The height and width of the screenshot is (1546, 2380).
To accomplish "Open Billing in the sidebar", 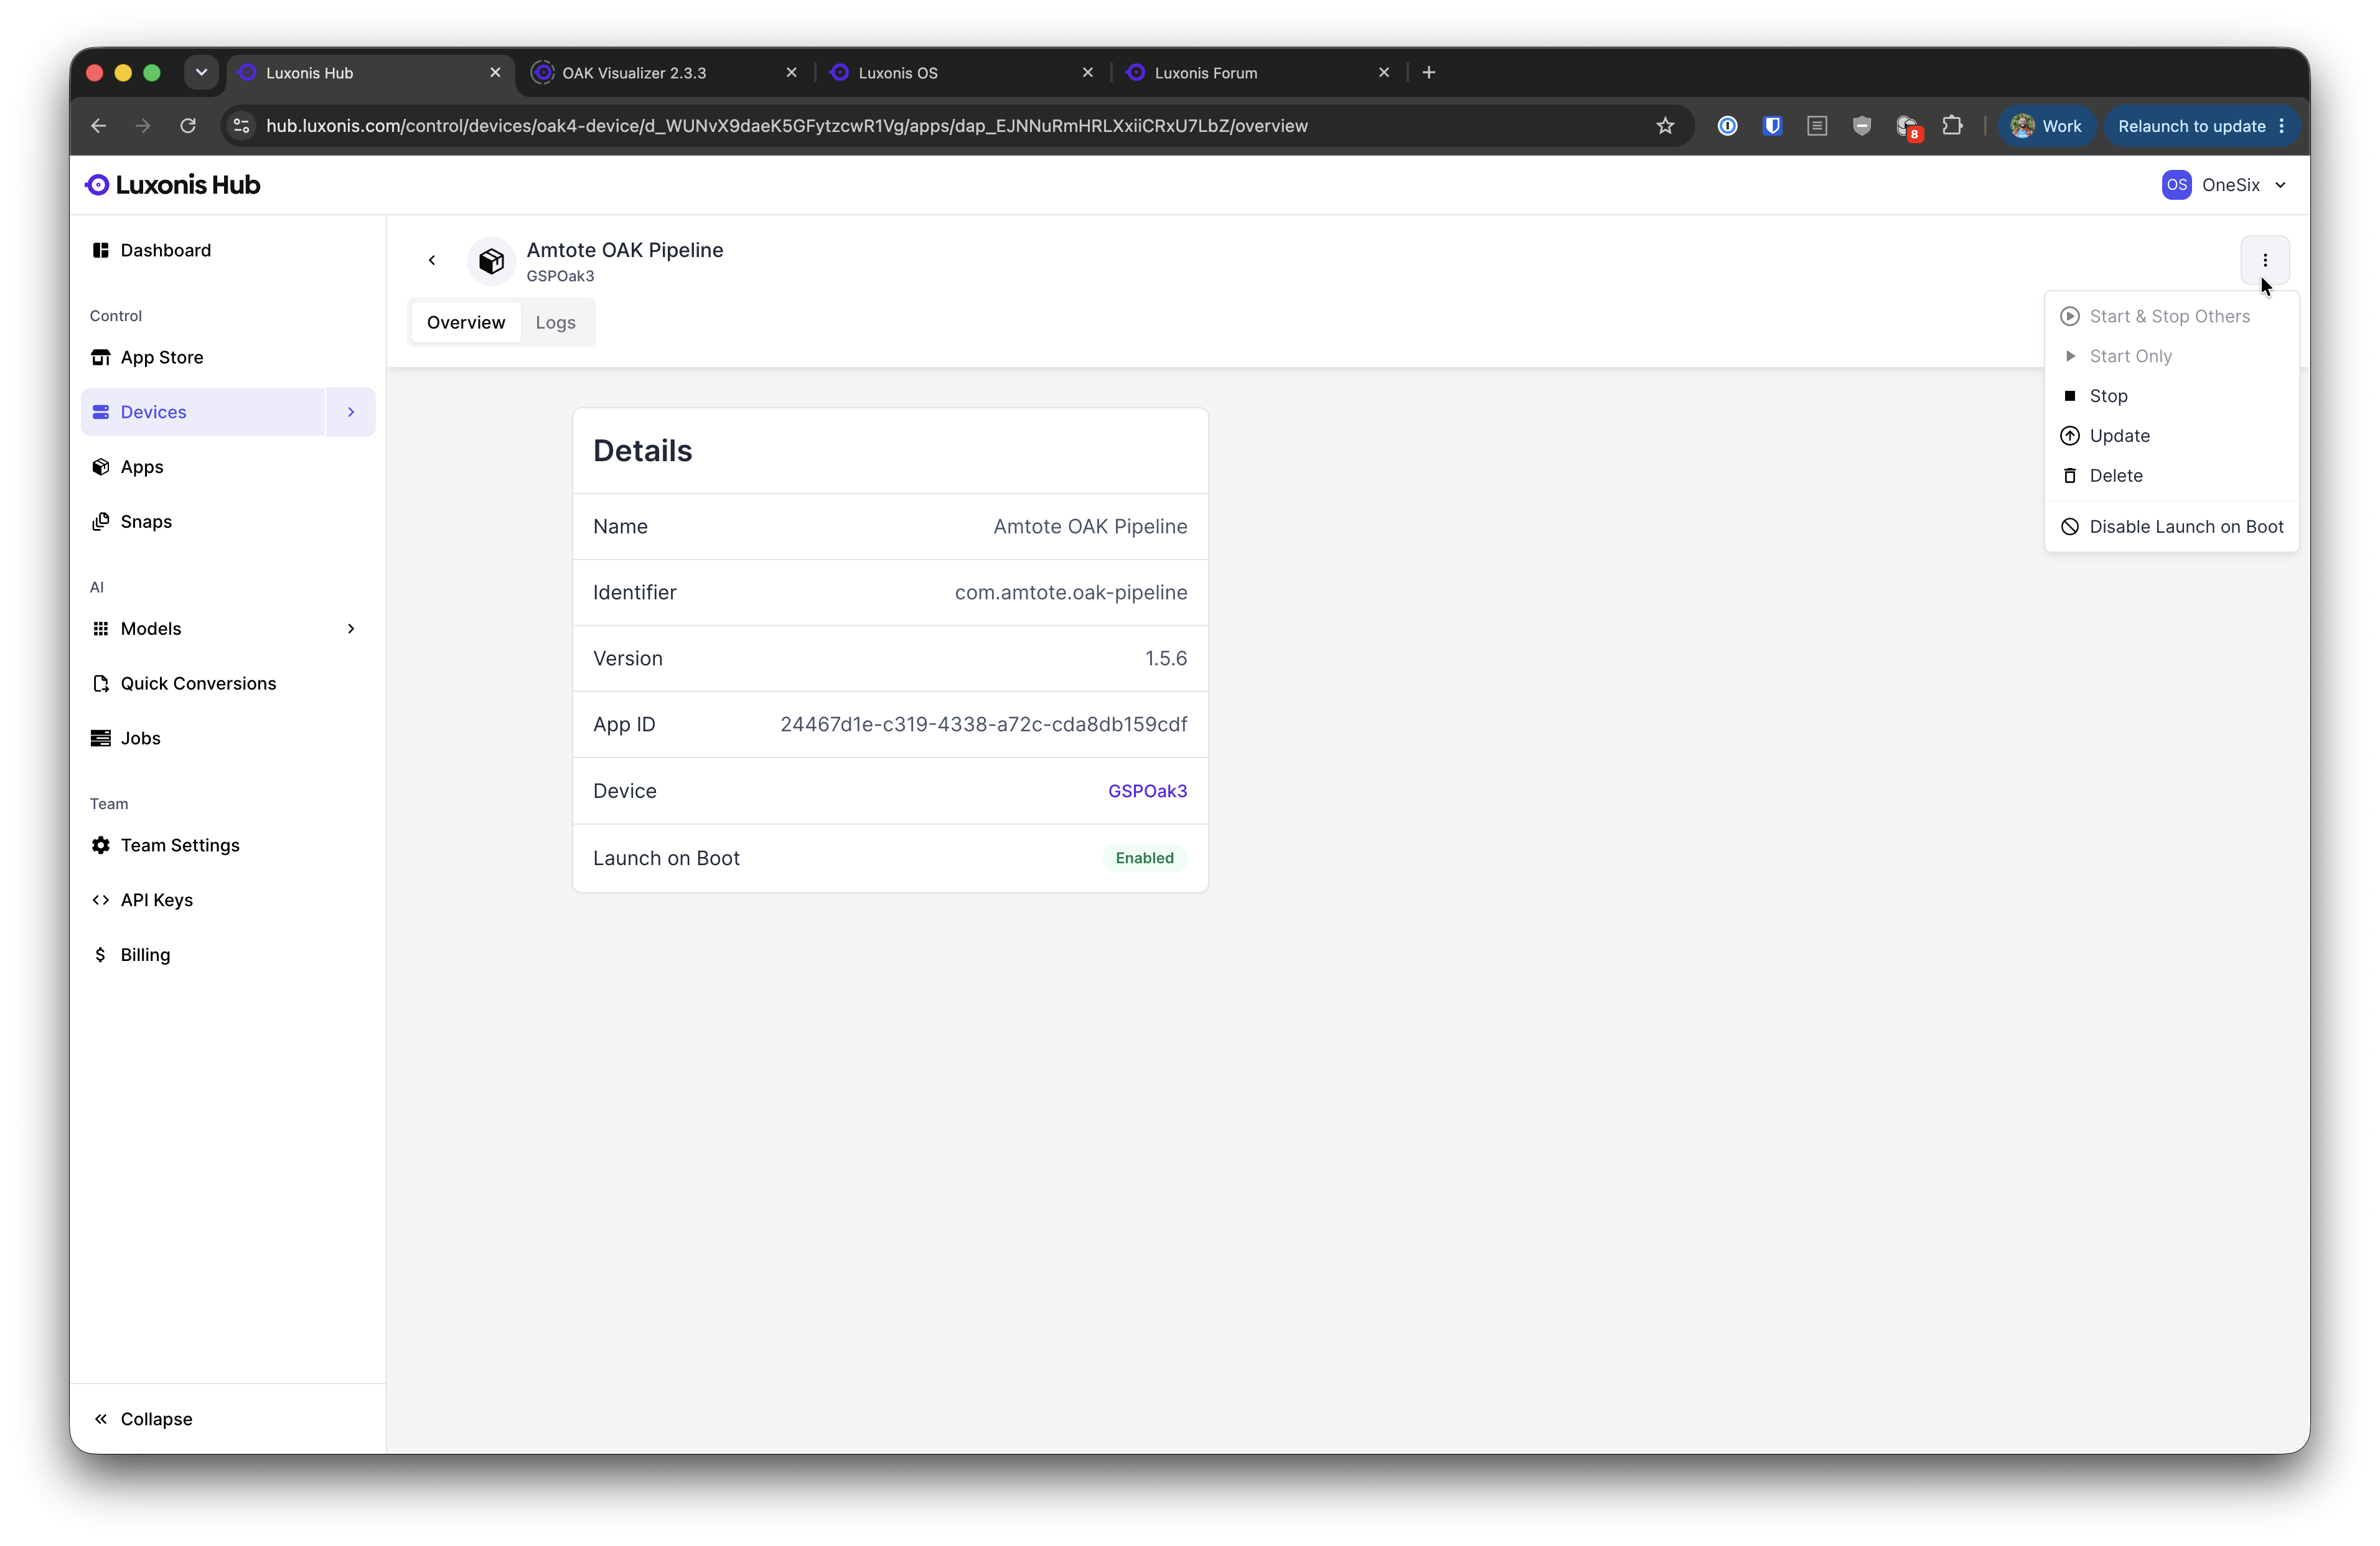I will click(x=228, y=954).
